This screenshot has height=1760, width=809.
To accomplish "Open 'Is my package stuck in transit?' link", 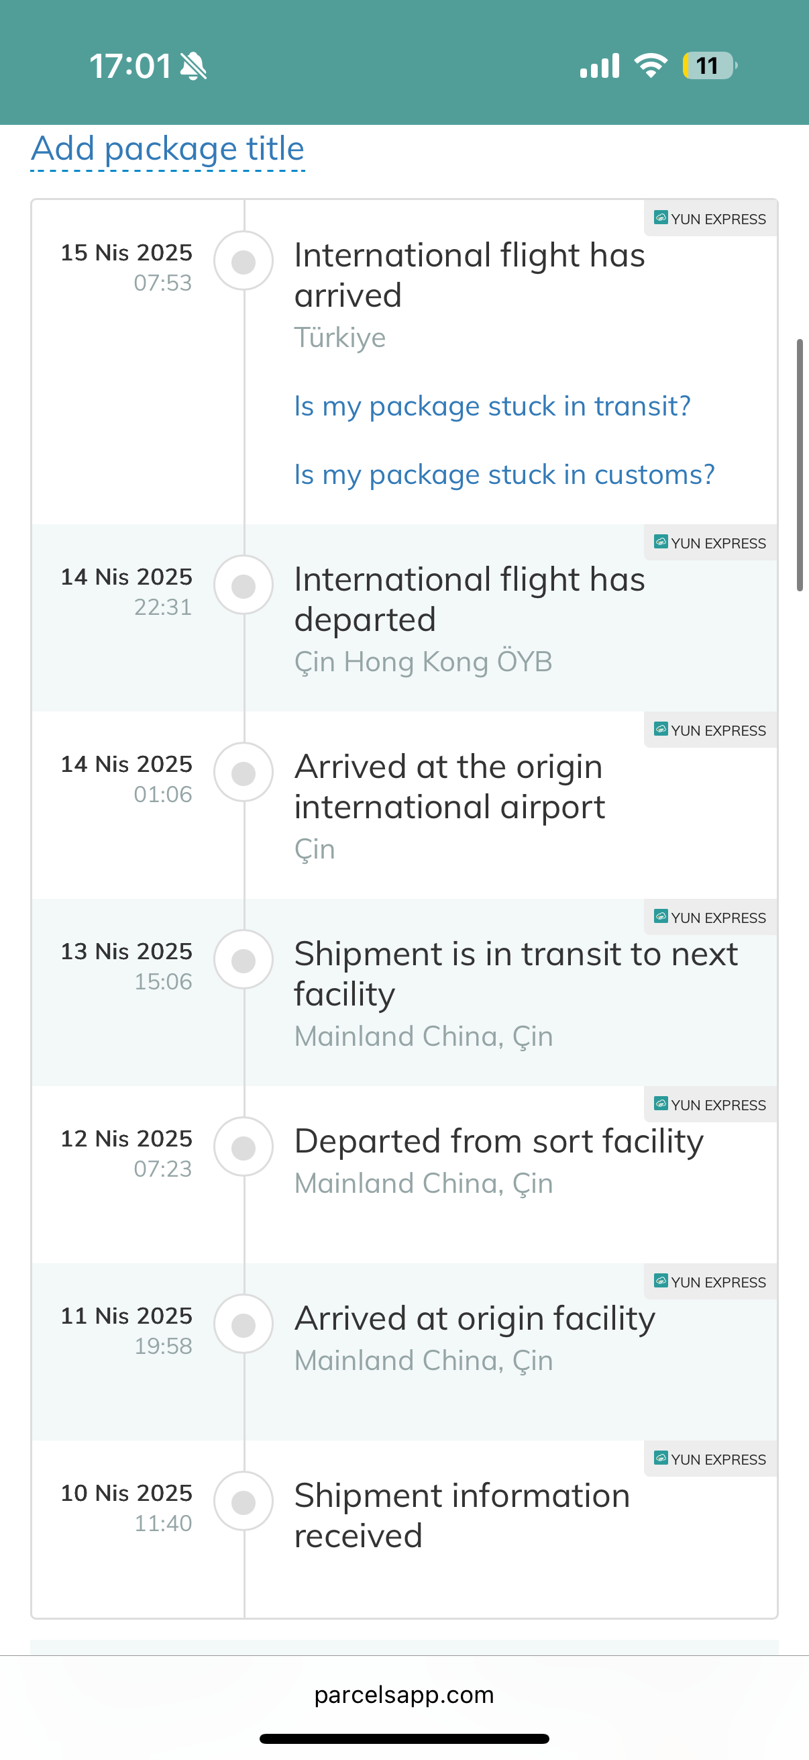I will pos(492,406).
